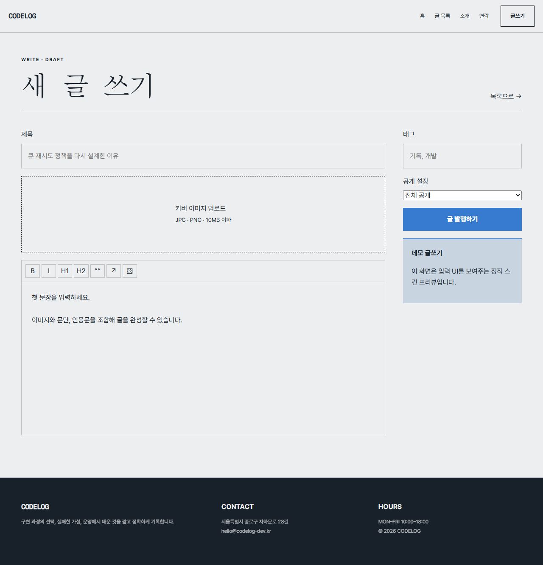Viewport: 543px width, 565px height.
Task: Focus the 태그 input field
Action: 462,156
